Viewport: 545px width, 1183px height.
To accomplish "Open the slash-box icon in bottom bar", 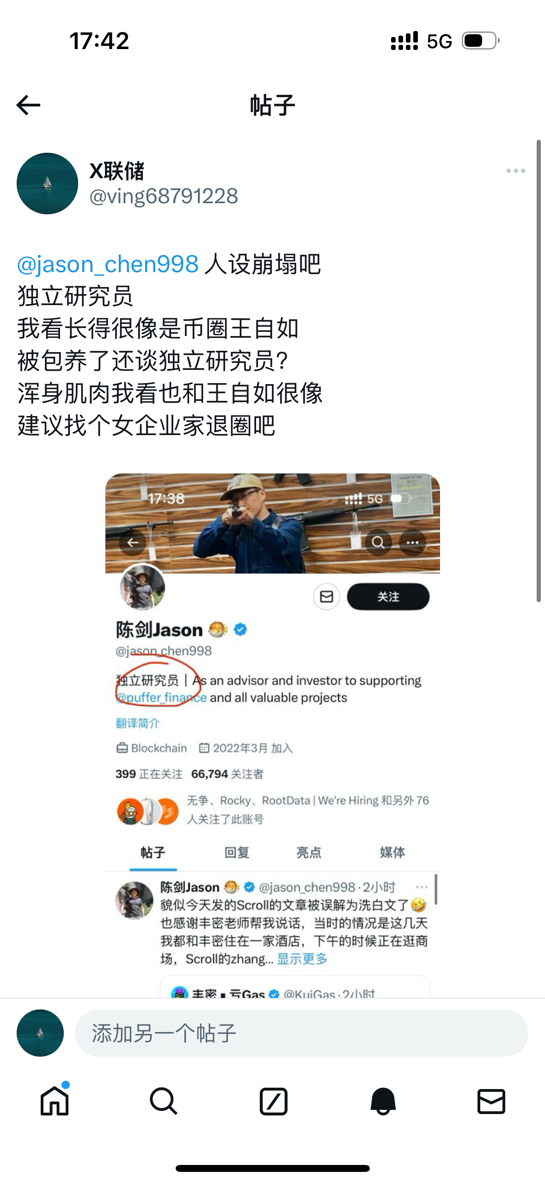I will pos(273,1101).
